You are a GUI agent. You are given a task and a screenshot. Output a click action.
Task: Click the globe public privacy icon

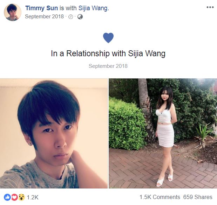80,17
